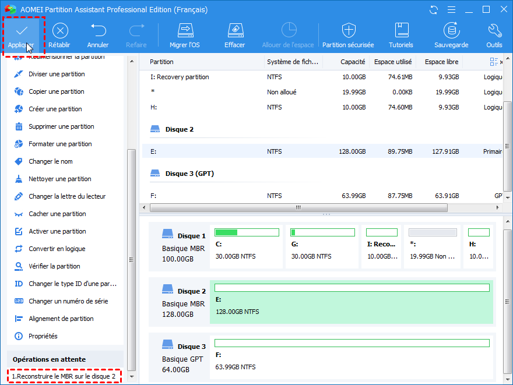Click the refresh icon in title bar

[433, 10]
